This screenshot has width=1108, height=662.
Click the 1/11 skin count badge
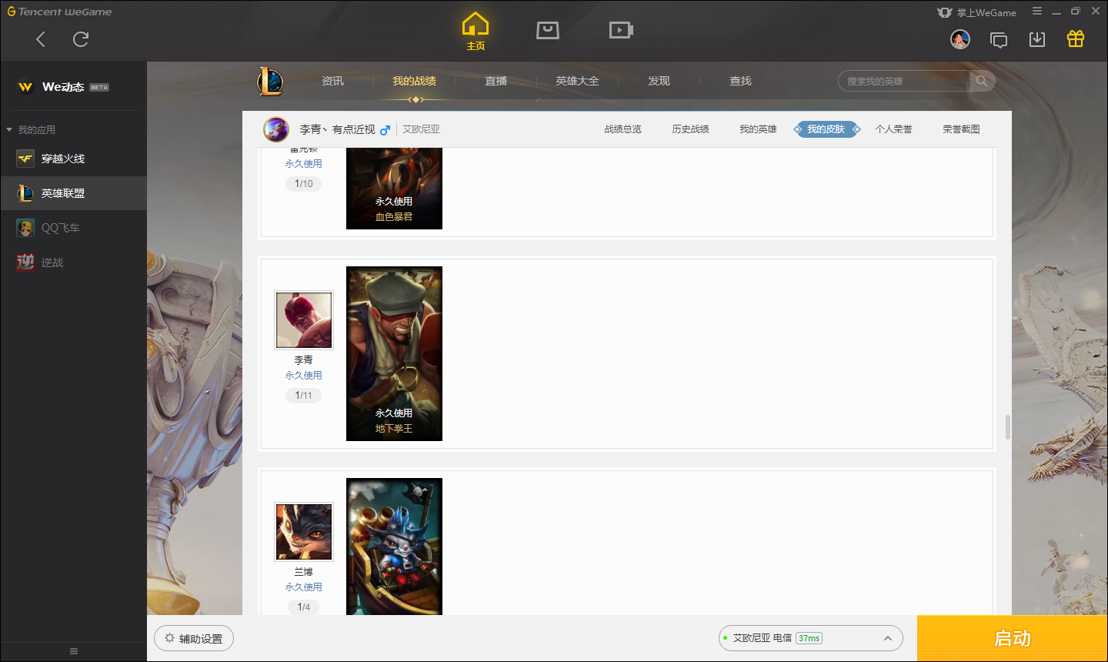coord(304,396)
